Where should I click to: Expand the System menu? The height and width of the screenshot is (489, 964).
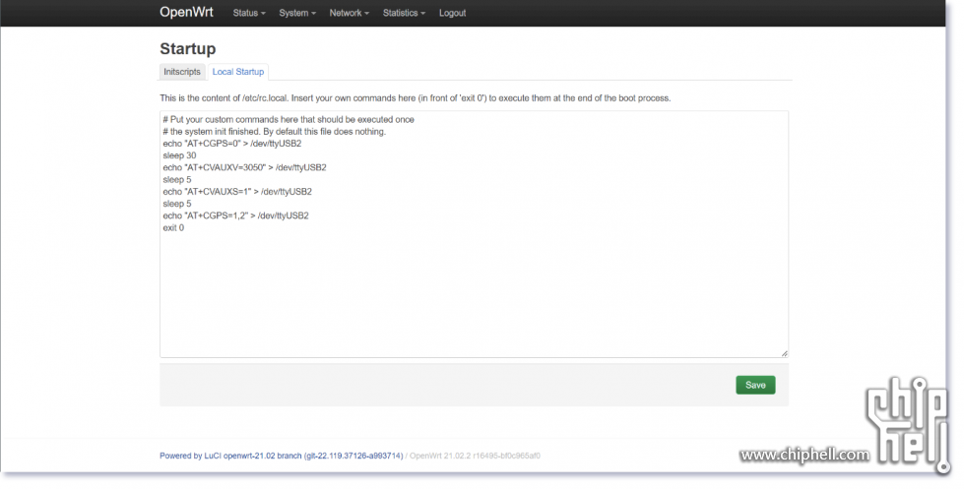click(x=297, y=13)
